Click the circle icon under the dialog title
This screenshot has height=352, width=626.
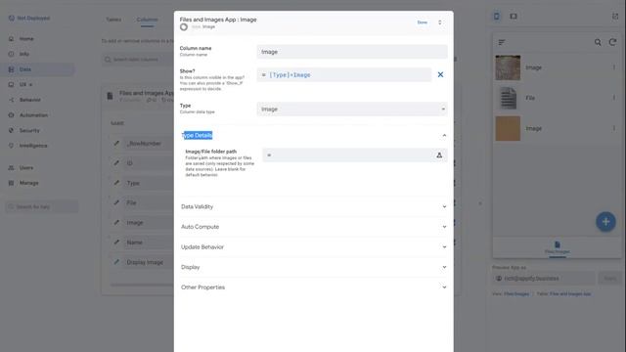(x=184, y=27)
